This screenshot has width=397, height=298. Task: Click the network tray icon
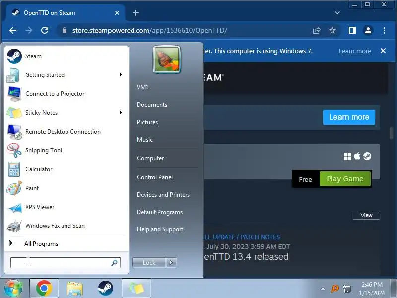pyautogui.click(x=347, y=289)
